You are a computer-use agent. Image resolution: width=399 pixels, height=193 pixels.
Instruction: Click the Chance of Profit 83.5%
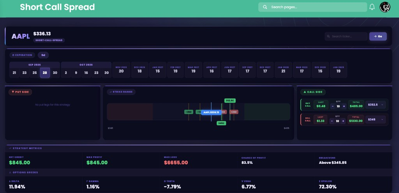pos(247,163)
